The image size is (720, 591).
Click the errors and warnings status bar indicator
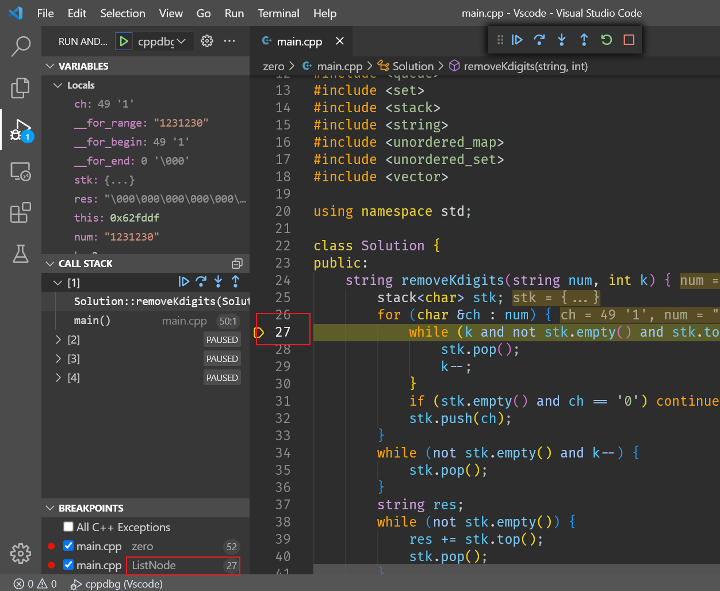(x=36, y=584)
